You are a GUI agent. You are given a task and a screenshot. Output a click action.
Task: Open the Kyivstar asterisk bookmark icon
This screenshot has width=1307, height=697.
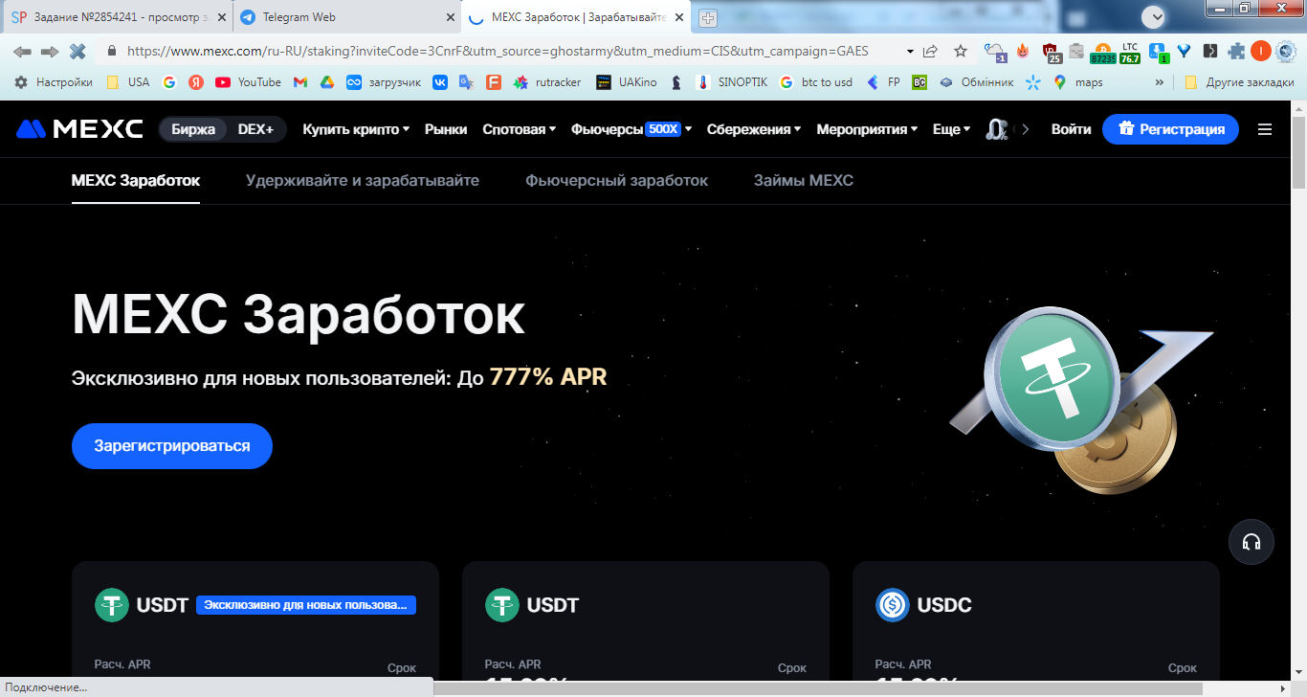point(1032,82)
